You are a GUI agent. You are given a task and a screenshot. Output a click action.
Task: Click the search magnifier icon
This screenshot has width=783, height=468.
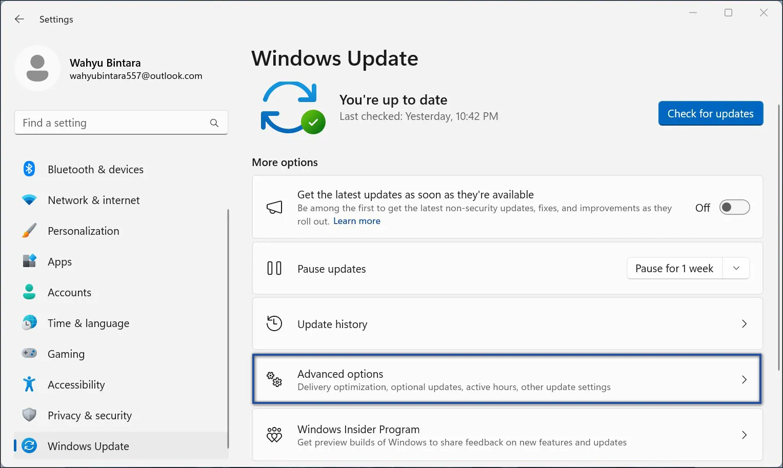pyautogui.click(x=214, y=123)
